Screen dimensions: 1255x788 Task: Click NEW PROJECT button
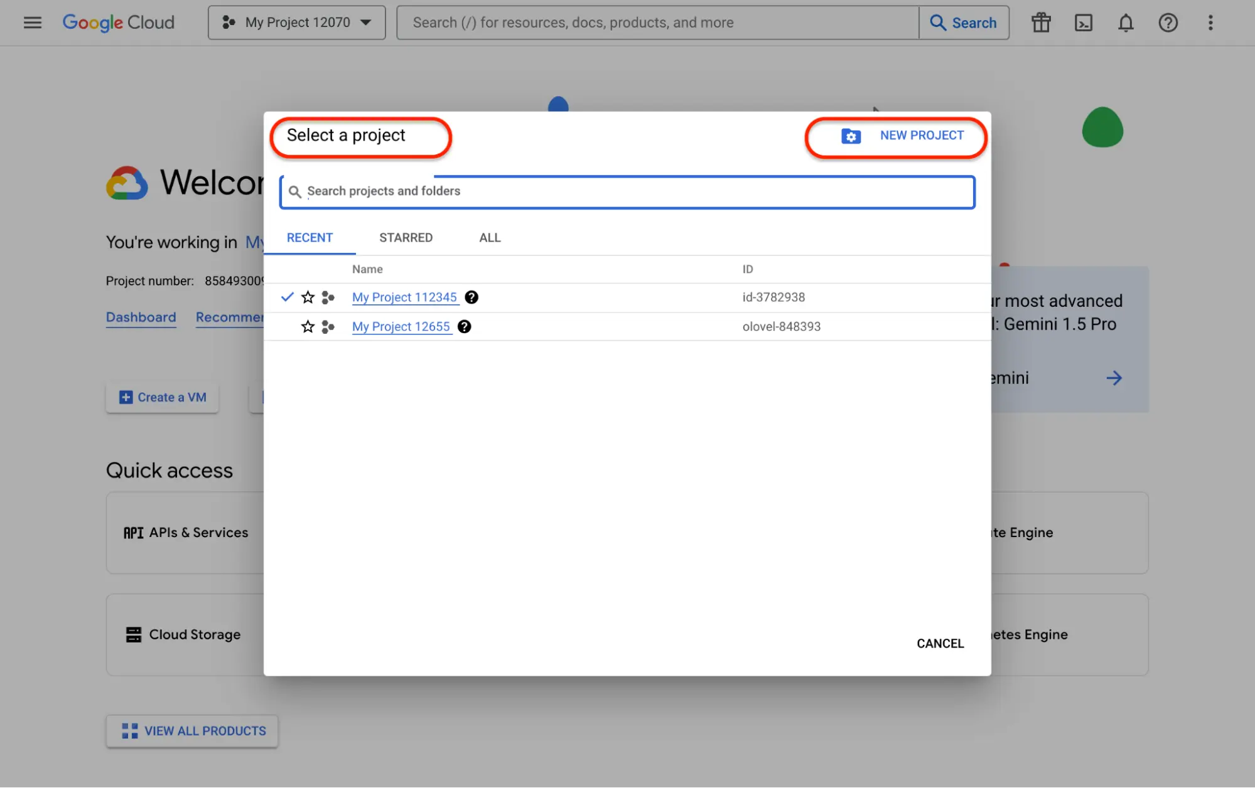pyautogui.click(x=902, y=136)
